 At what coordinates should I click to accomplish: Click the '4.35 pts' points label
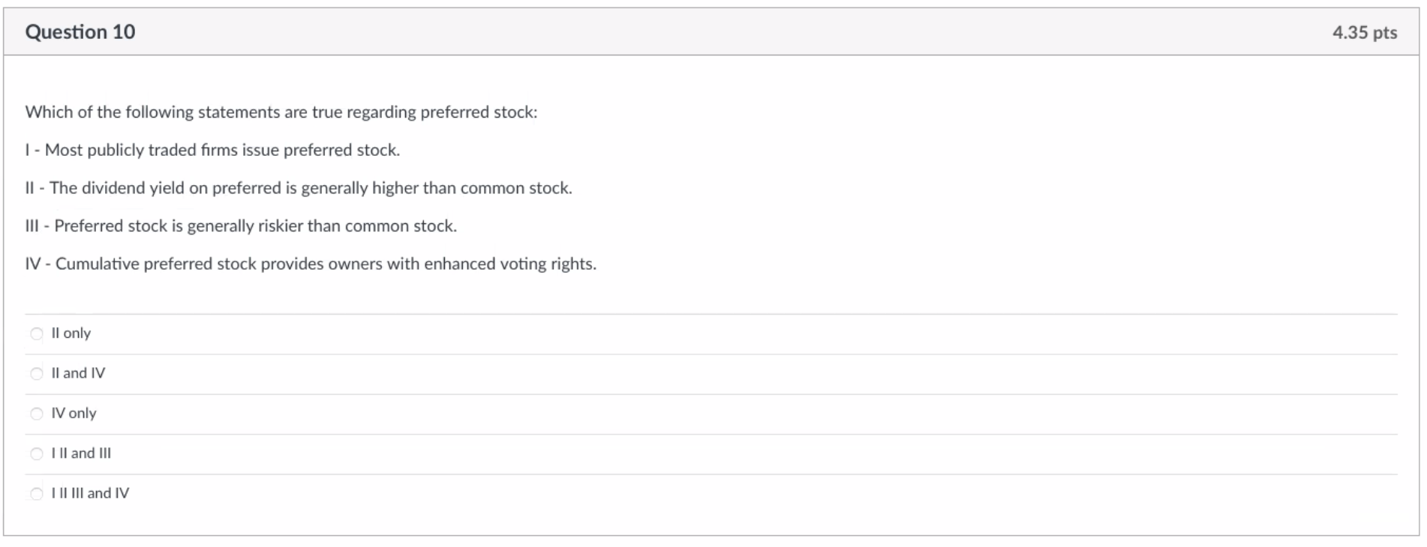tap(1364, 33)
